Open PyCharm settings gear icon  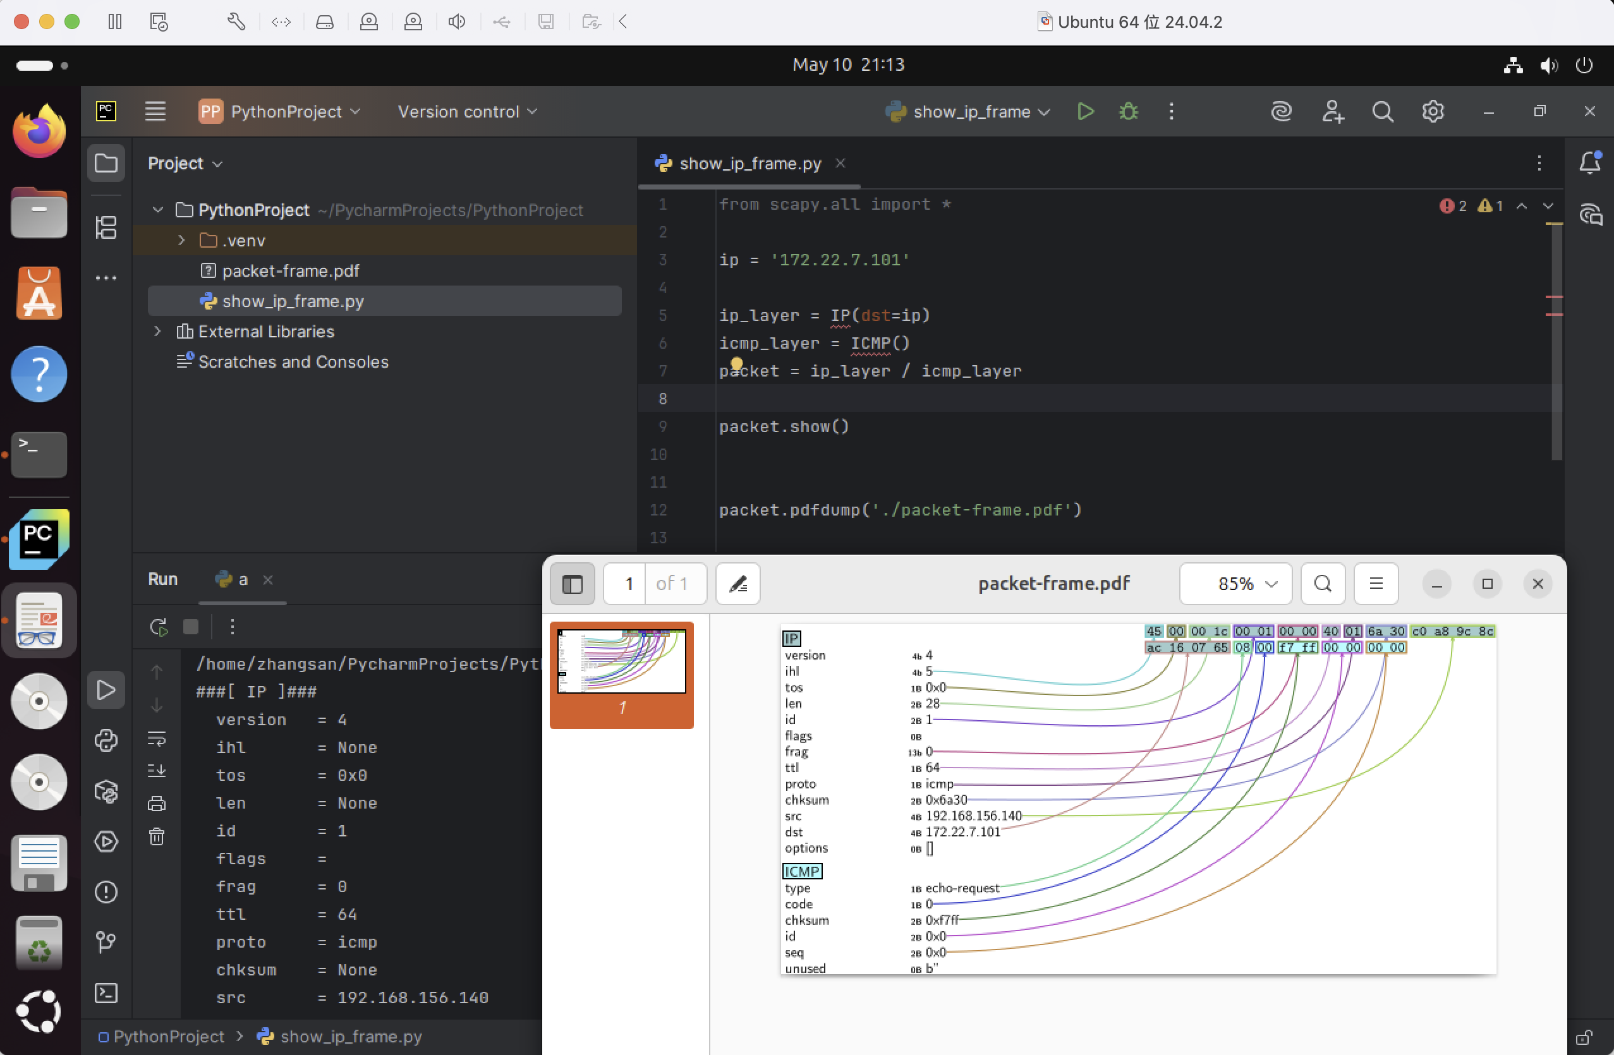click(1432, 111)
